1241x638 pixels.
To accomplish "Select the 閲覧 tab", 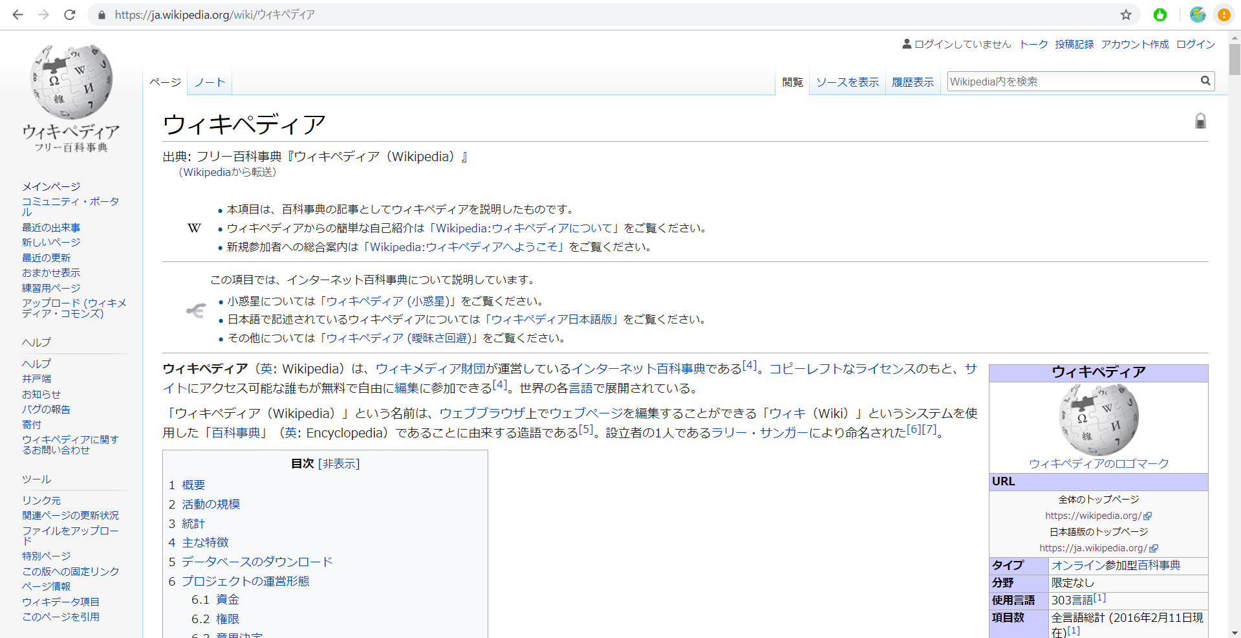I will tap(792, 82).
